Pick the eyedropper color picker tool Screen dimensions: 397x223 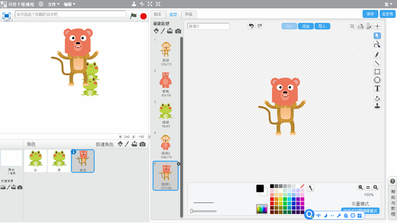click(x=310, y=188)
